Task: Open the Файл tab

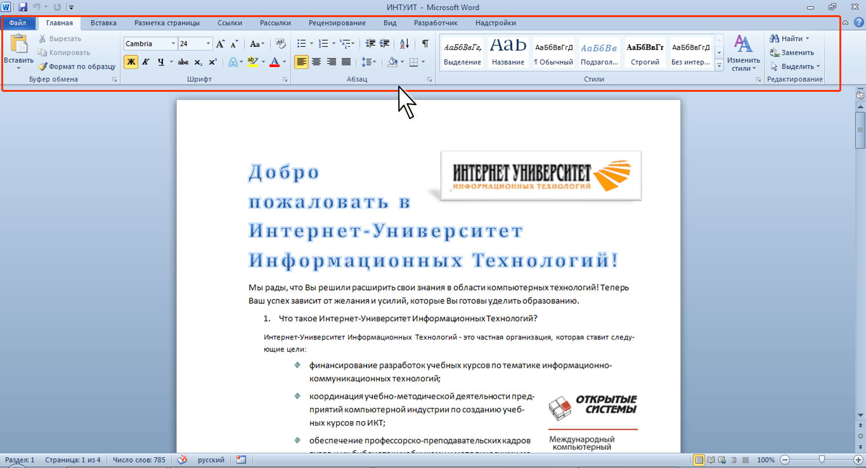Action: coord(18,23)
